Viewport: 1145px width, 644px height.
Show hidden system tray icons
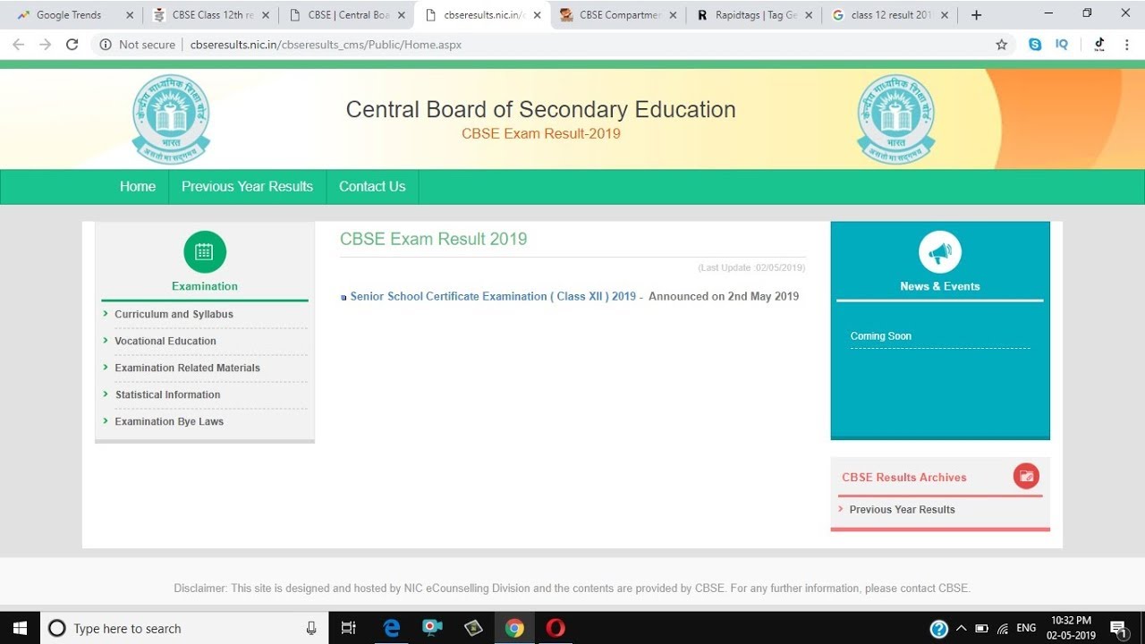pos(962,628)
